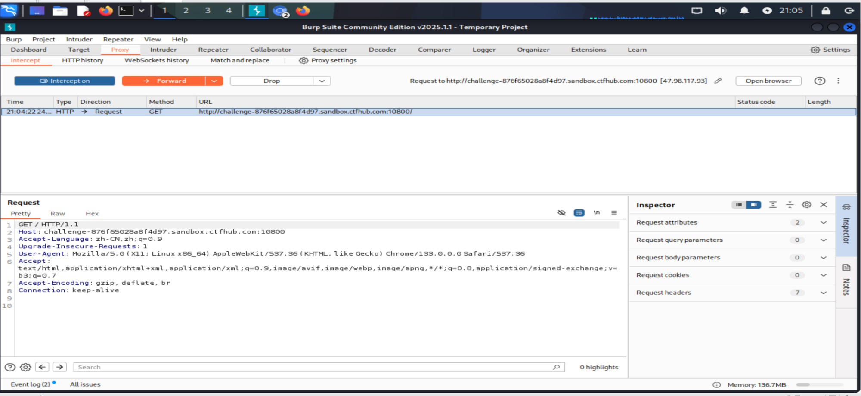Toggle the show newline \n characters button
This screenshot has width=861, height=396.
pos(596,212)
